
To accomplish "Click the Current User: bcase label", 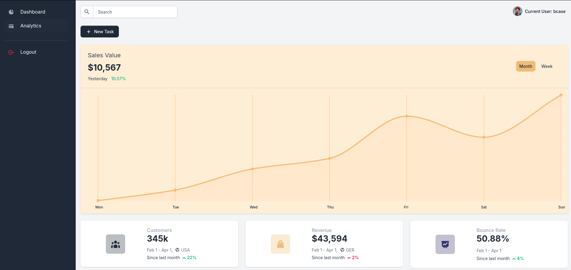I will [x=545, y=11].
